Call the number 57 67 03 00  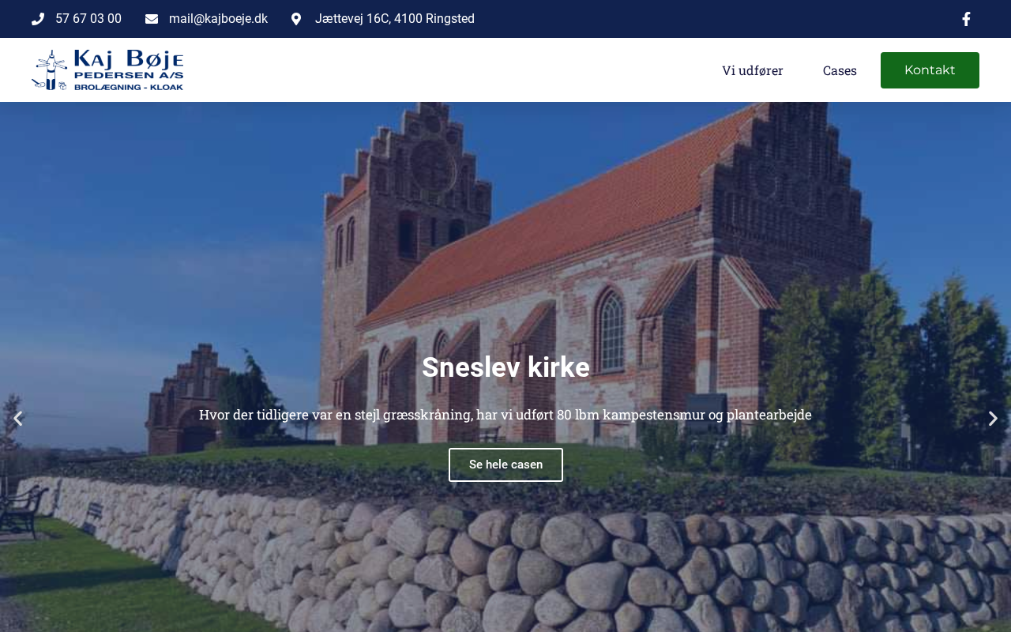point(88,19)
